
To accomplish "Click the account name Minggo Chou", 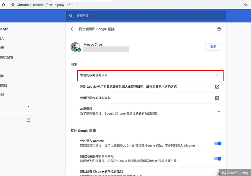I will pyautogui.click(x=93, y=44).
